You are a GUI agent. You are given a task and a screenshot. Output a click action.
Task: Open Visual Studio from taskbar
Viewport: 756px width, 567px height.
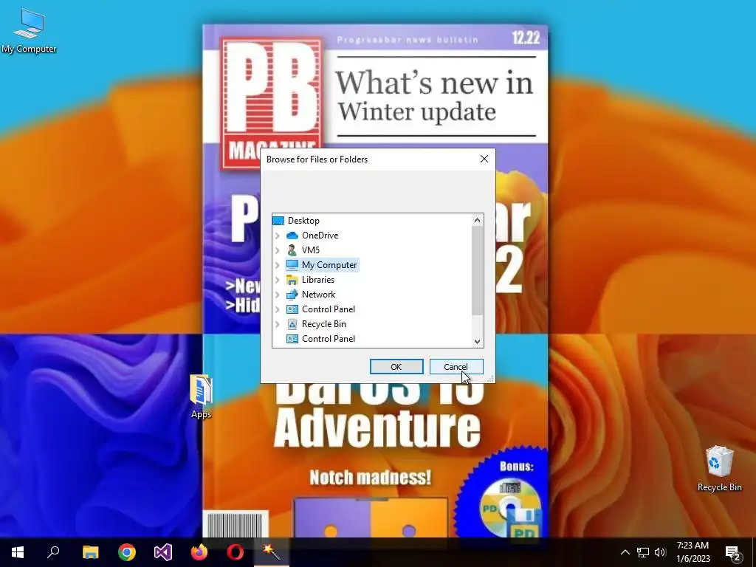(x=163, y=552)
